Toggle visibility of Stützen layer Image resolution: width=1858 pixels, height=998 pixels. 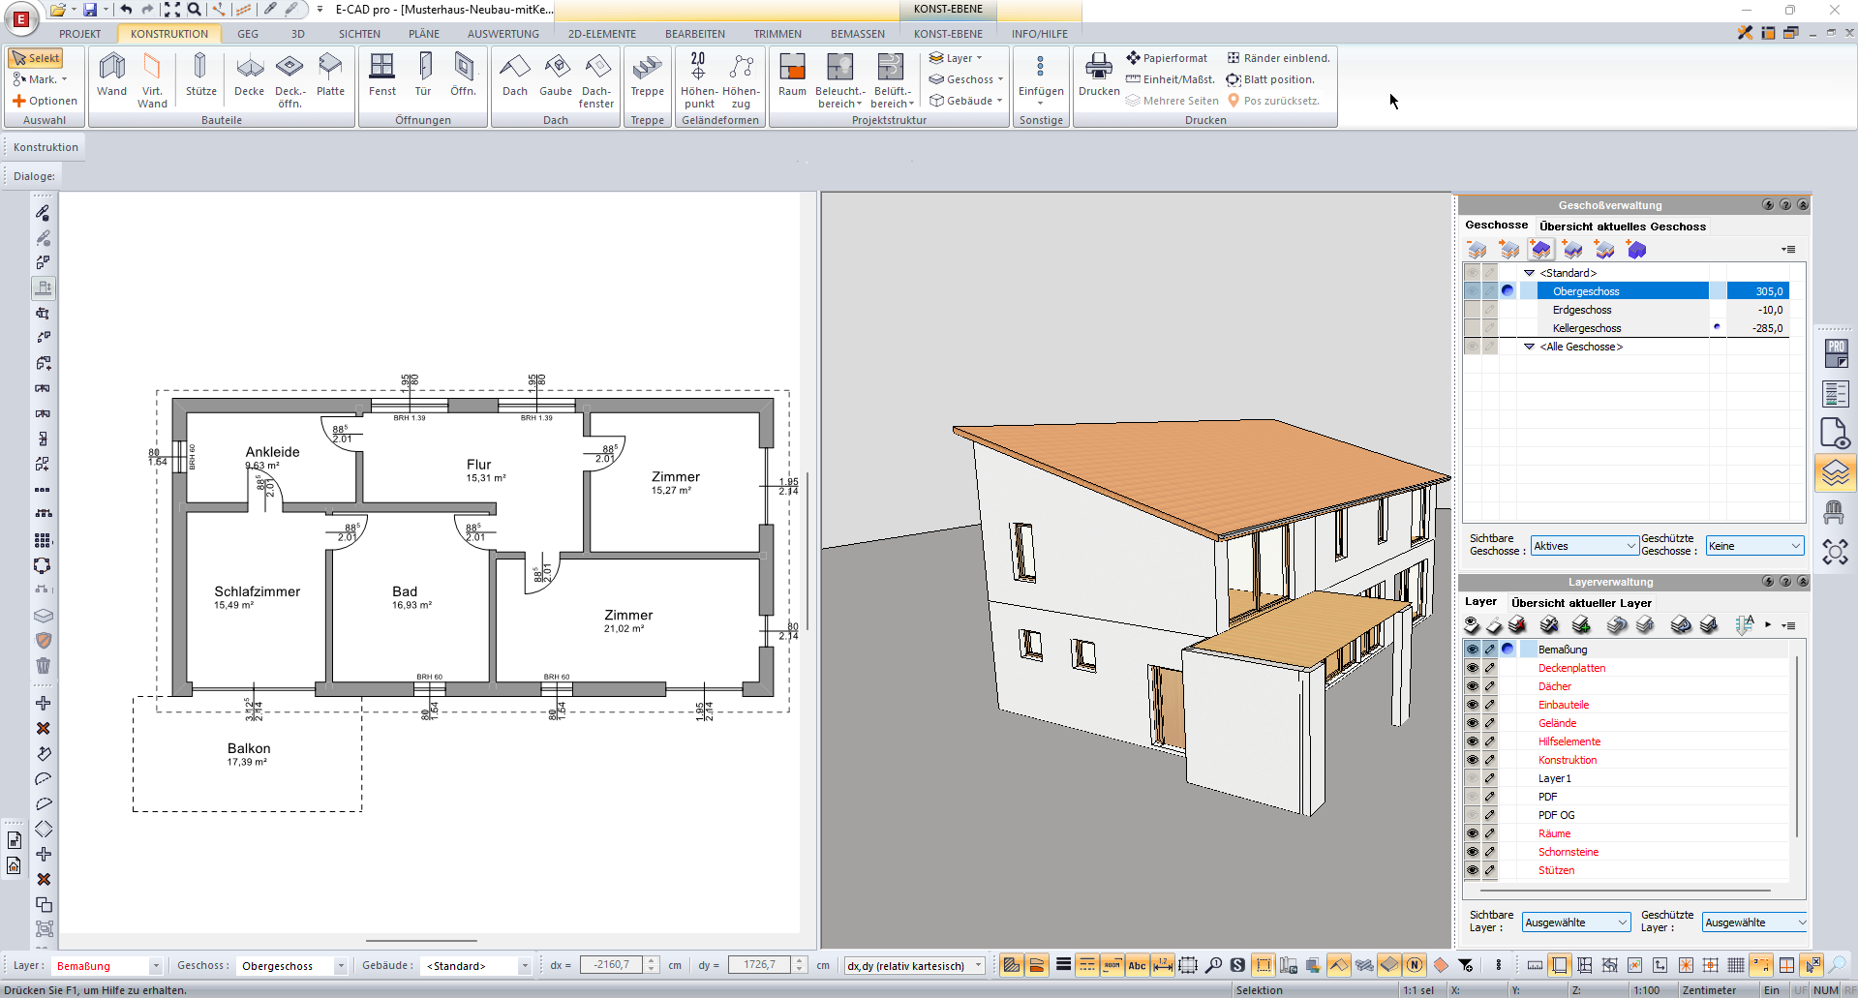pyautogui.click(x=1473, y=870)
